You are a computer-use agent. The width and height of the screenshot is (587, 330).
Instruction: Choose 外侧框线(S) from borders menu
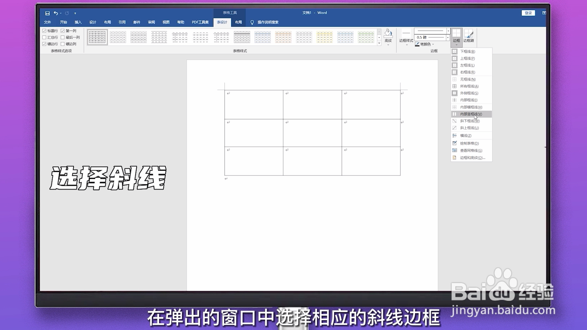pyautogui.click(x=471, y=93)
